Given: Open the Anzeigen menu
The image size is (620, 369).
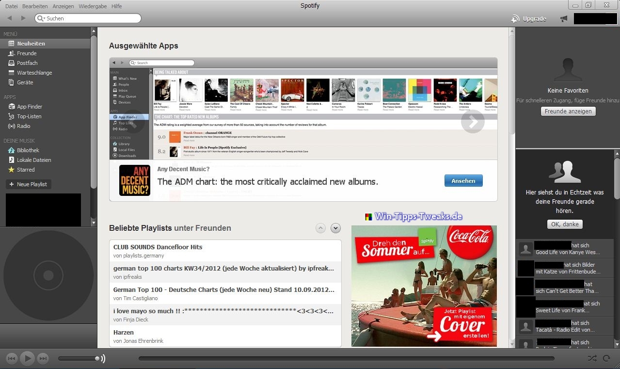Looking at the screenshot, I should pyautogui.click(x=63, y=6).
